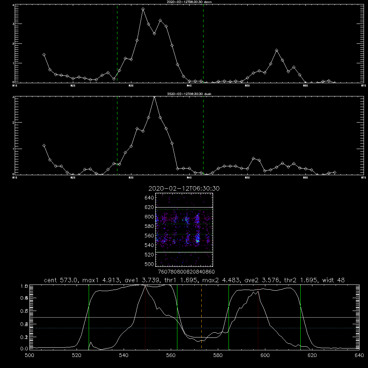Click the brightest cyan spot in the heatmap
The image size is (368, 368).
tap(198, 241)
